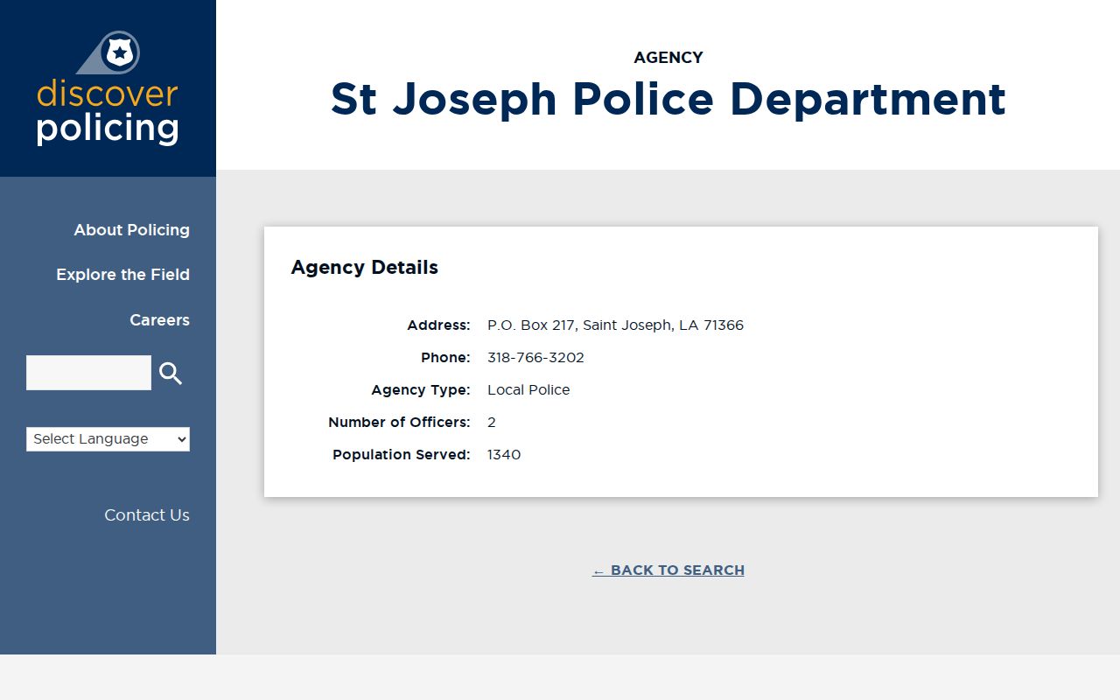Click the Number of Officers value 2
This screenshot has width=1120, height=700.
[x=492, y=423]
